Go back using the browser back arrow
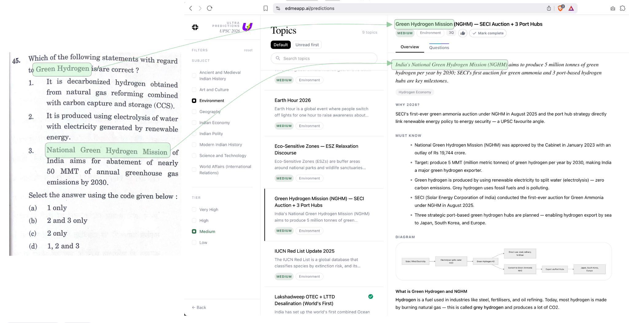Screen dimensions: 629x323 coord(191,8)
